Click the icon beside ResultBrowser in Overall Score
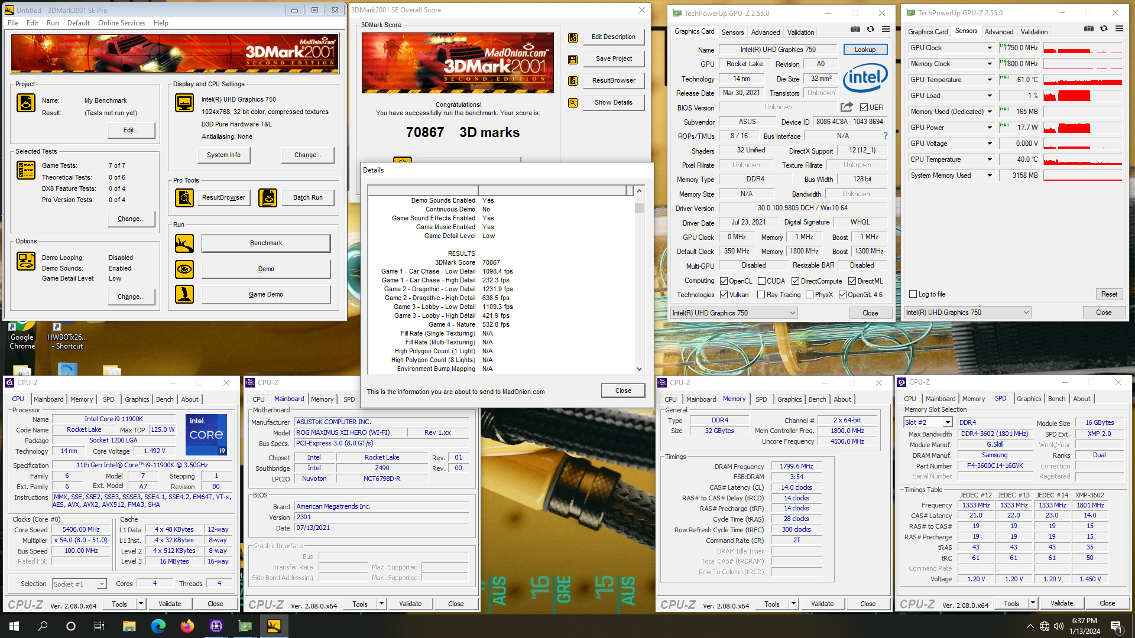Screen dimensions: 1135x638 (x=573, y=81)
